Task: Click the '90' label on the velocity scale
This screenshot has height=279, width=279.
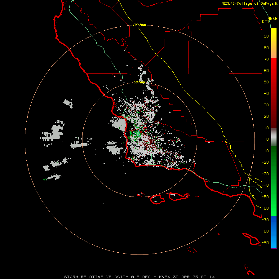Action: click(266, 36)
